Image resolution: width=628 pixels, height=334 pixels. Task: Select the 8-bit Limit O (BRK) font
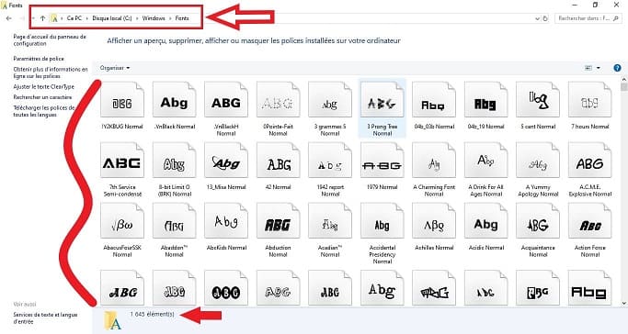pos(174,161)
